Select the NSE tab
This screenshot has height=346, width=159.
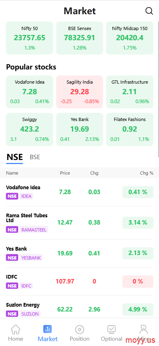[x=15, y=157]
